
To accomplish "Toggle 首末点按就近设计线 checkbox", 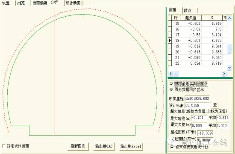I will click(172, 147).
